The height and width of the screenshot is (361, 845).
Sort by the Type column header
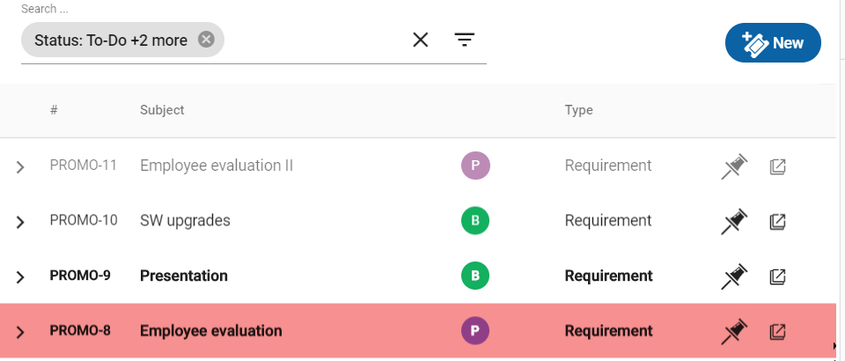(x=579, y=110)
